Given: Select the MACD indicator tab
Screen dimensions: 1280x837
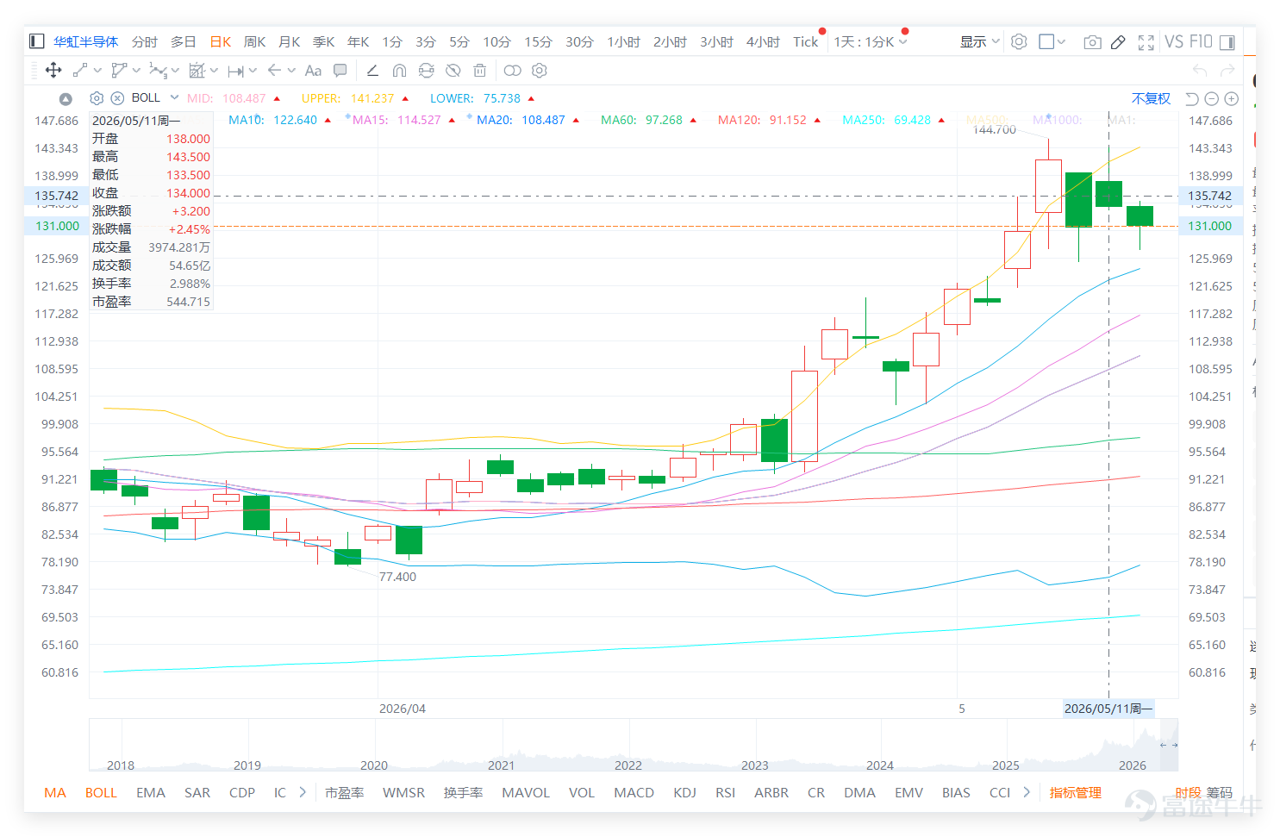Looking at the screenshot, I should (634, 792).
